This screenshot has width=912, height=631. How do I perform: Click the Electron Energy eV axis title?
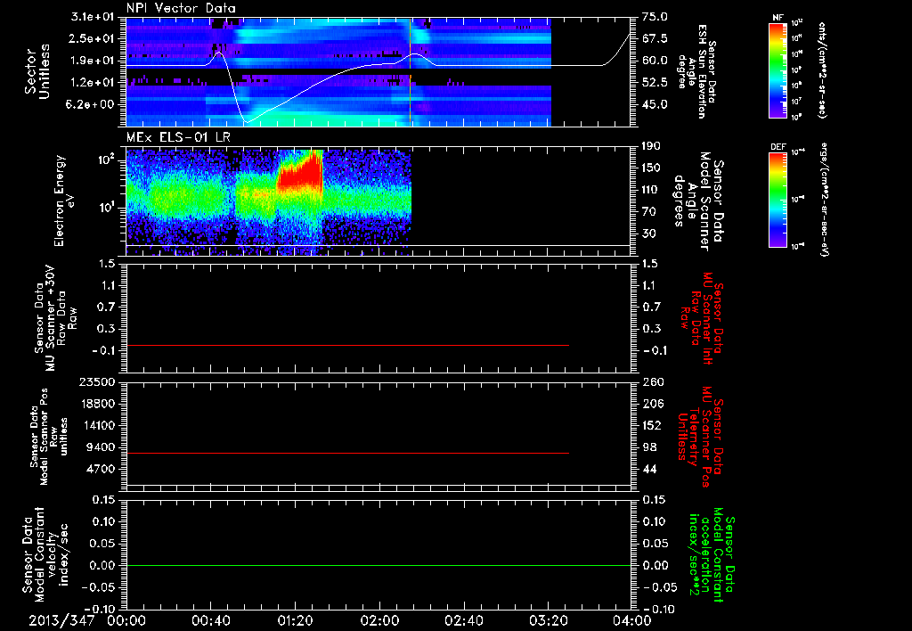(x=64, y=201)
